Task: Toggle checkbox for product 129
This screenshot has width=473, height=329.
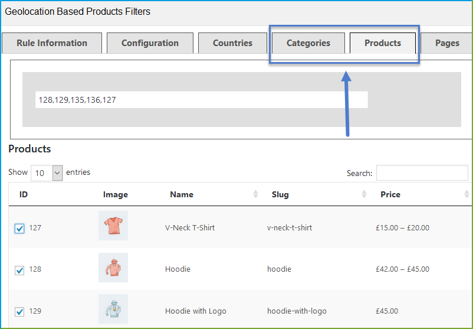Action: click(19, 311)
